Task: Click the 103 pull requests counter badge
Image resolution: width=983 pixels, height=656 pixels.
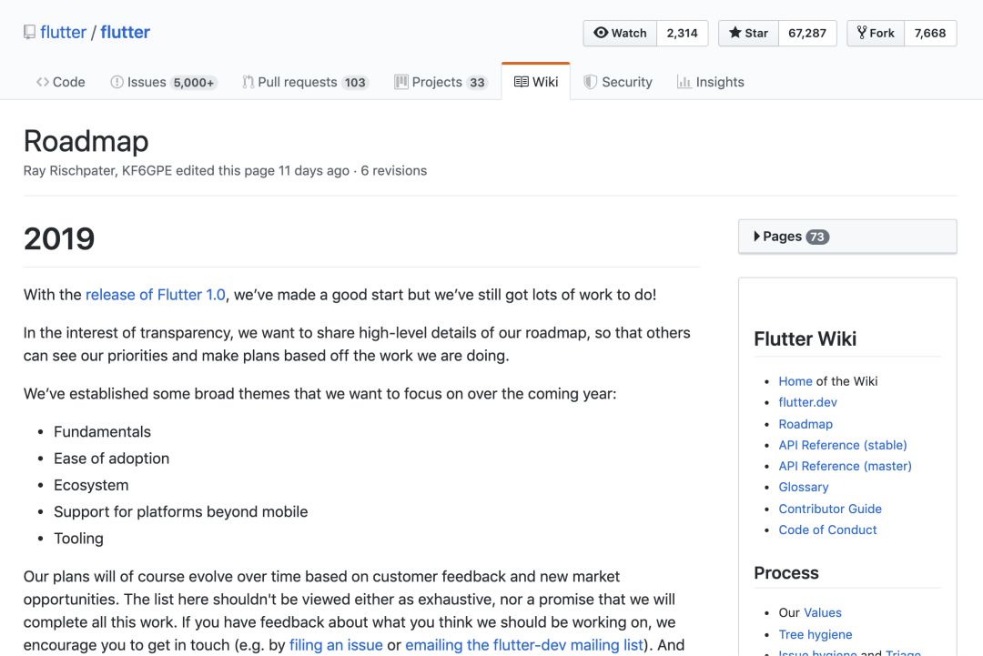Action: (x=355, y=83)
